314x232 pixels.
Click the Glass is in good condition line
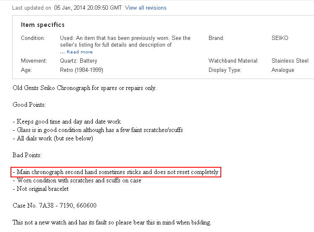pyautogui.click(x=98, y=130)
